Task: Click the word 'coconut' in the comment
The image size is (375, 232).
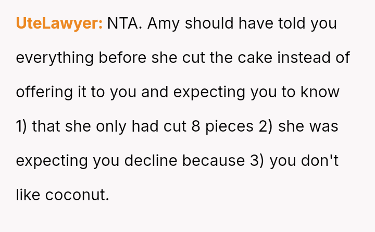Action: 77,195
